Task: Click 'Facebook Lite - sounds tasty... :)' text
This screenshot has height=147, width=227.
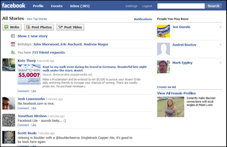Action: coord(42,120)
